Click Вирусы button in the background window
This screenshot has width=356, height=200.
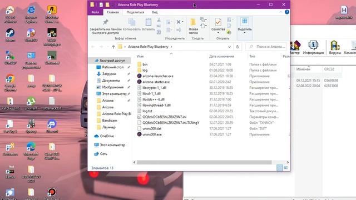[x=335, y=48]
